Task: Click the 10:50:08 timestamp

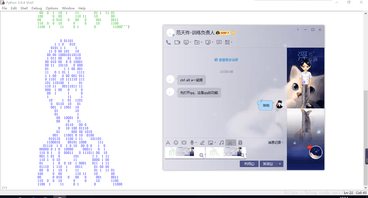Action: [226, 72]
